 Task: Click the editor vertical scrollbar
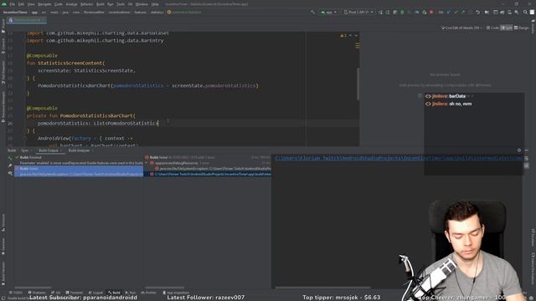click(x=358, y=84)
